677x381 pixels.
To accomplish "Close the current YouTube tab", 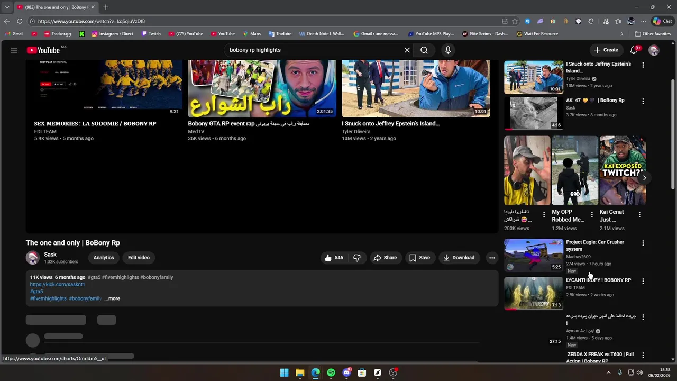I will tap(93, 7).
